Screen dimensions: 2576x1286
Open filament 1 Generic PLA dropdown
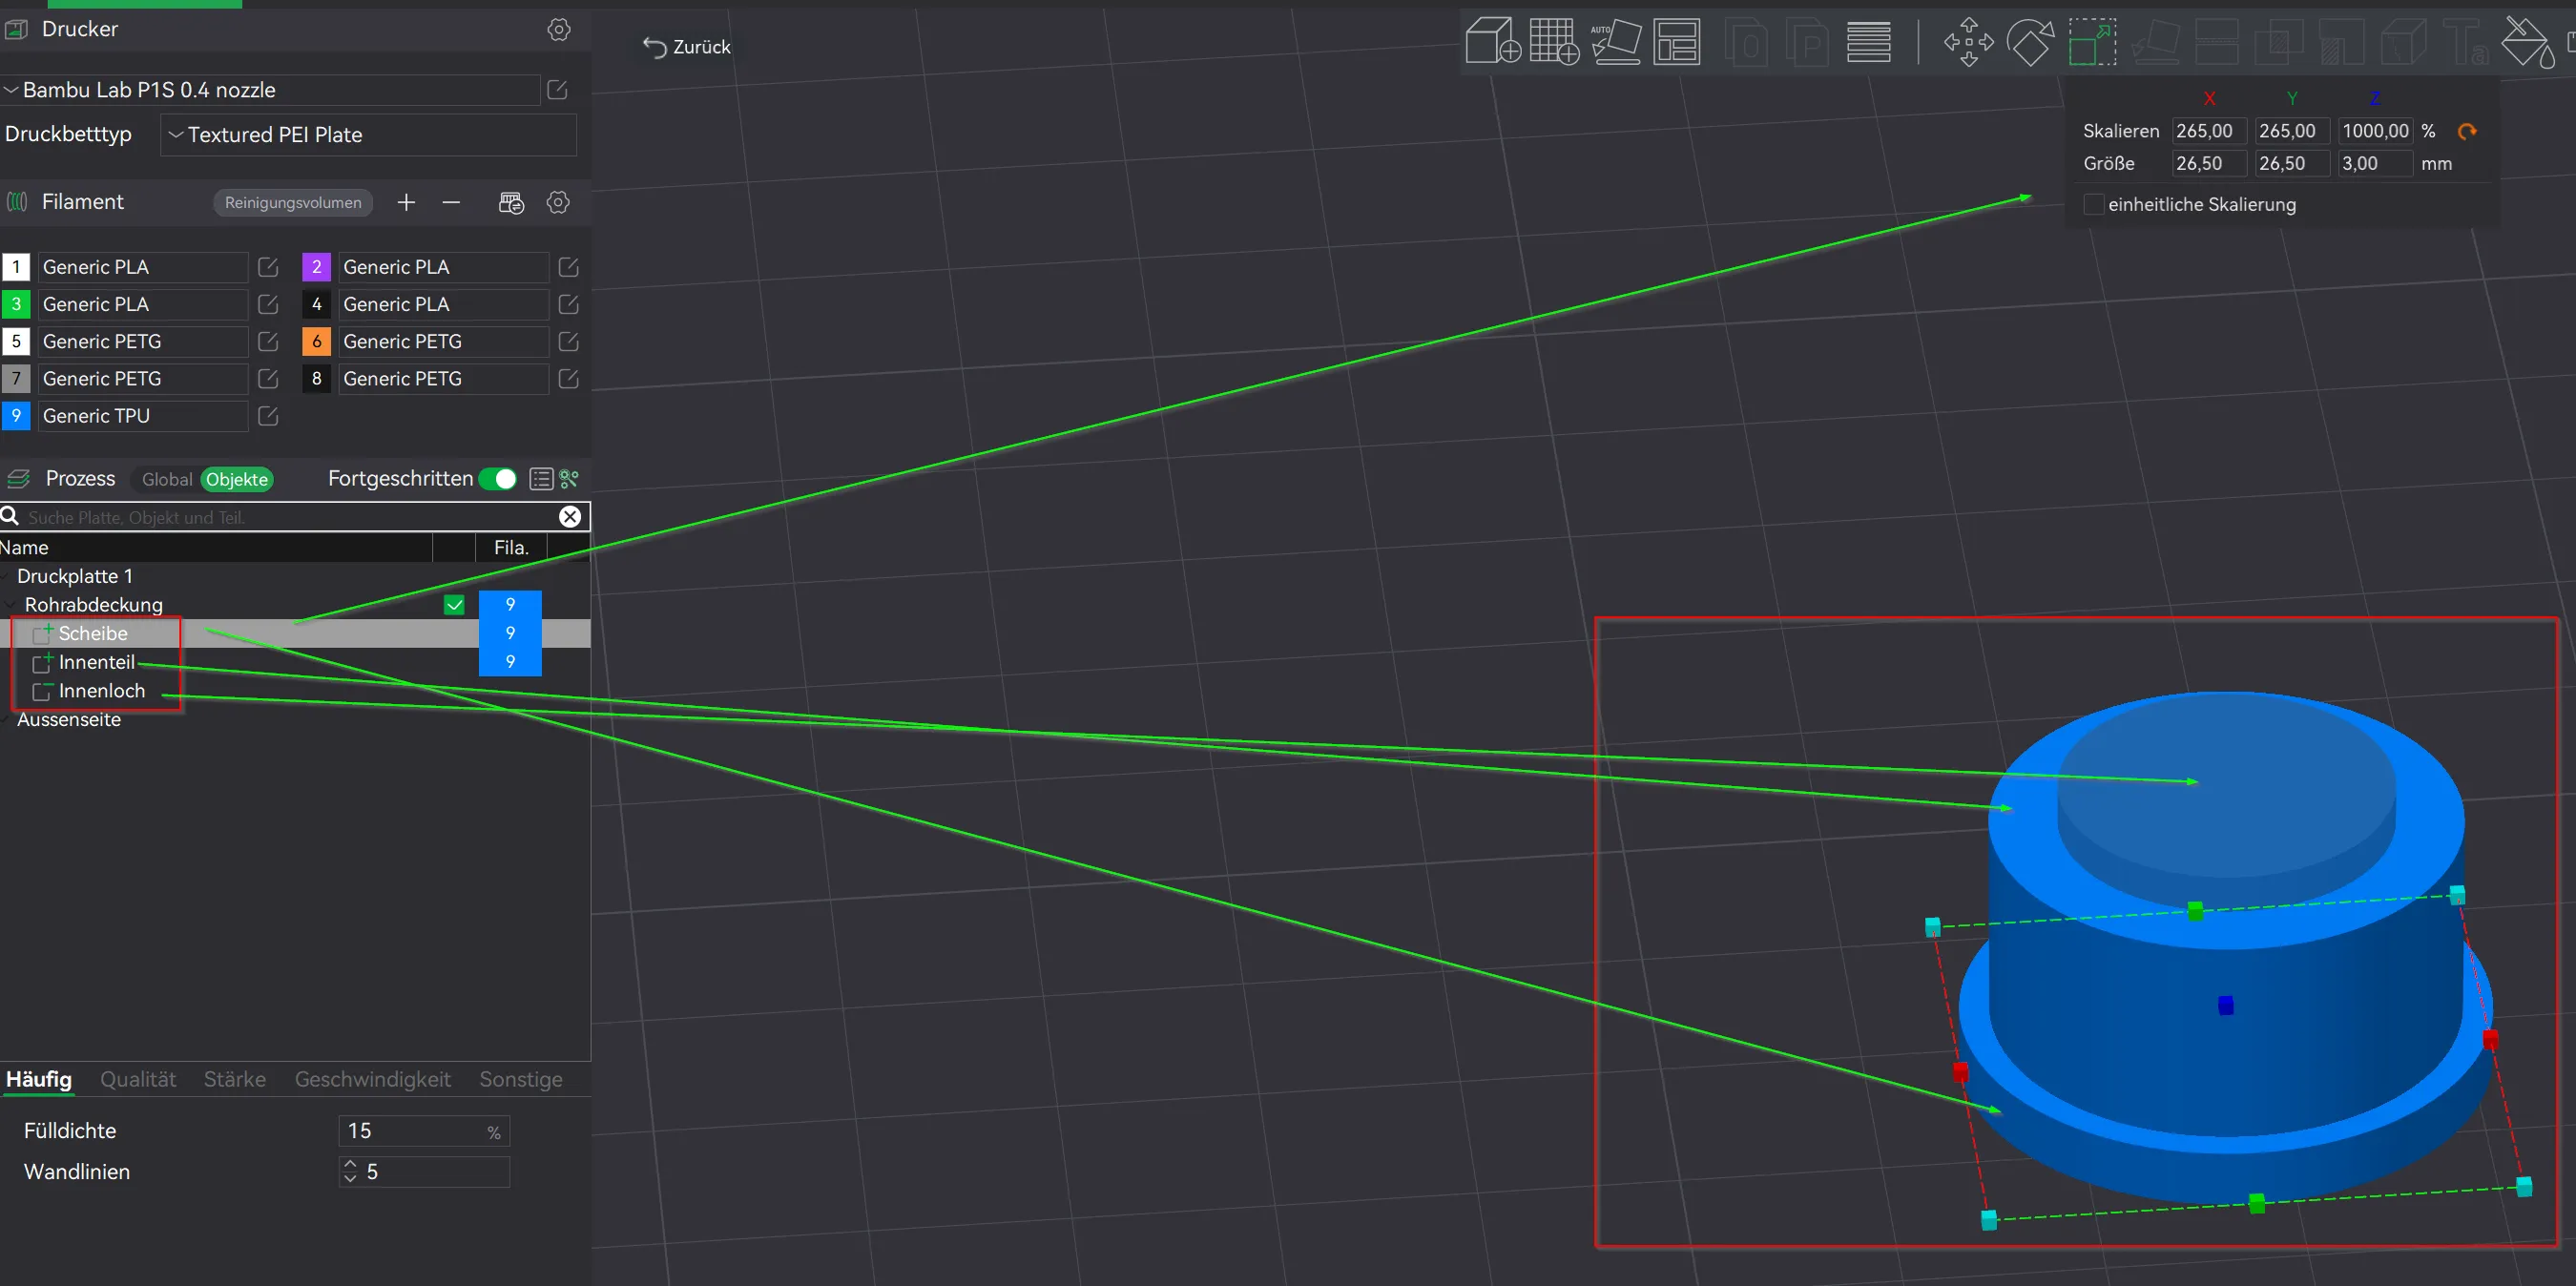point(143,267)
